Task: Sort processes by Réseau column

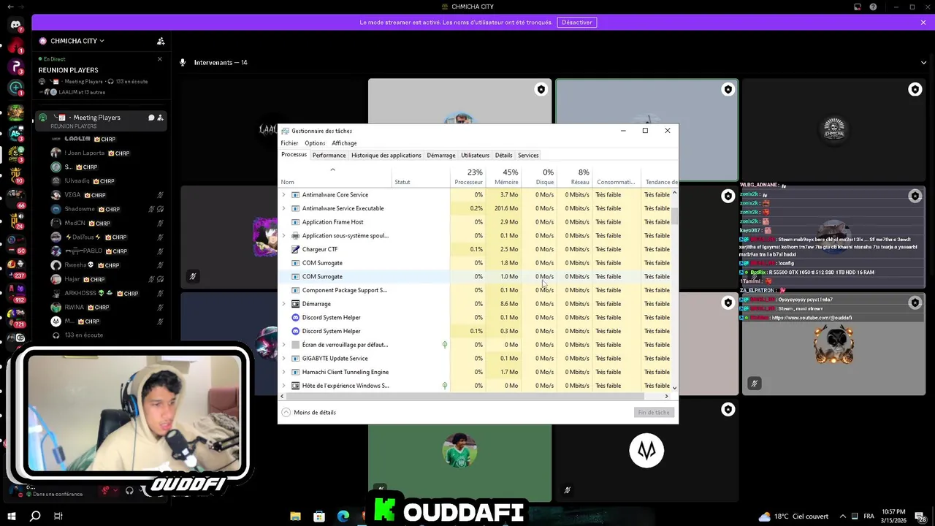Action: point(575,177)
